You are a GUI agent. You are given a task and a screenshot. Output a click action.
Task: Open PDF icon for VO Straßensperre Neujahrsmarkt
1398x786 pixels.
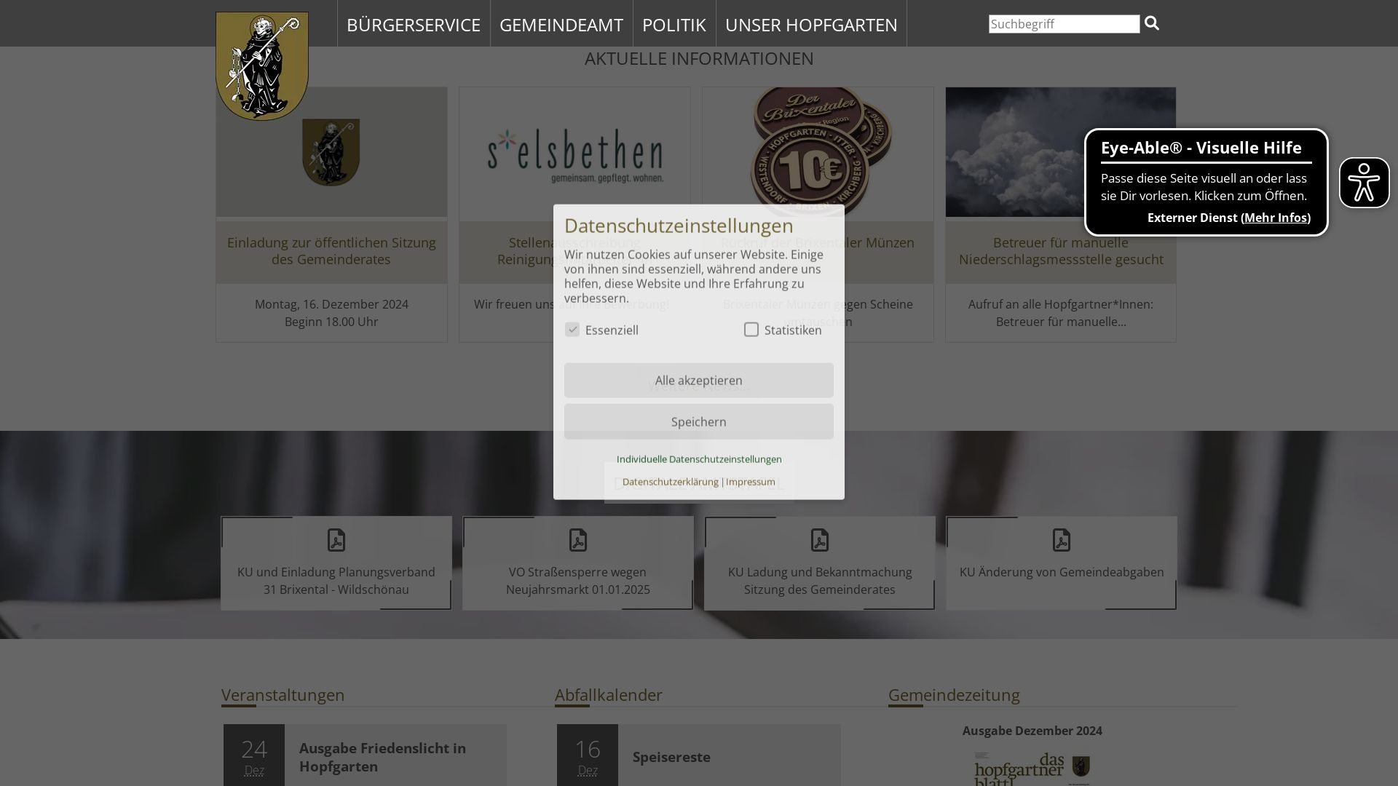pos(578,540)
